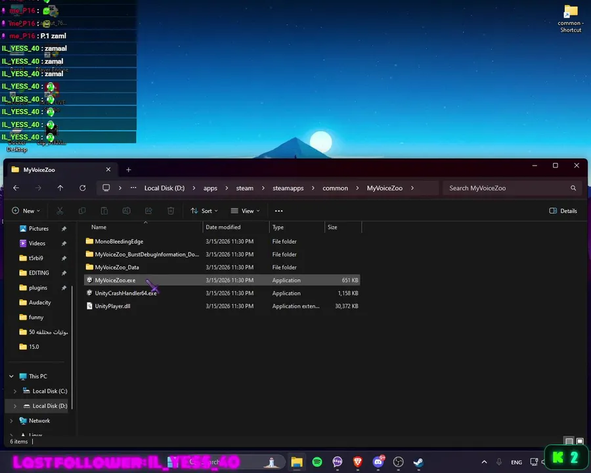Image resolution: width=591 pixels, height=473 pixels.
Task: Select the MonoBleedingEdge folder
Action: click(x=222, y=241)
